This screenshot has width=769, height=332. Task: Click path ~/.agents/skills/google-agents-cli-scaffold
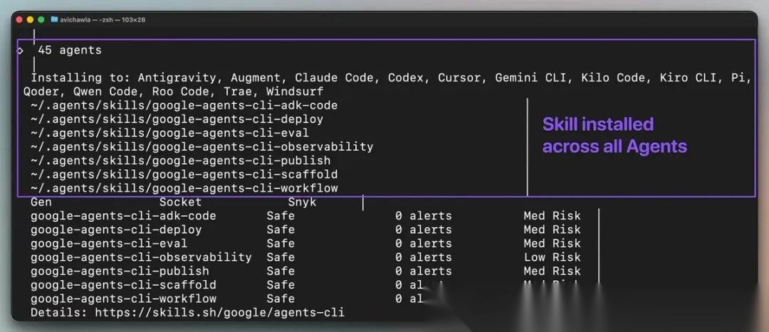click(184, 174)
